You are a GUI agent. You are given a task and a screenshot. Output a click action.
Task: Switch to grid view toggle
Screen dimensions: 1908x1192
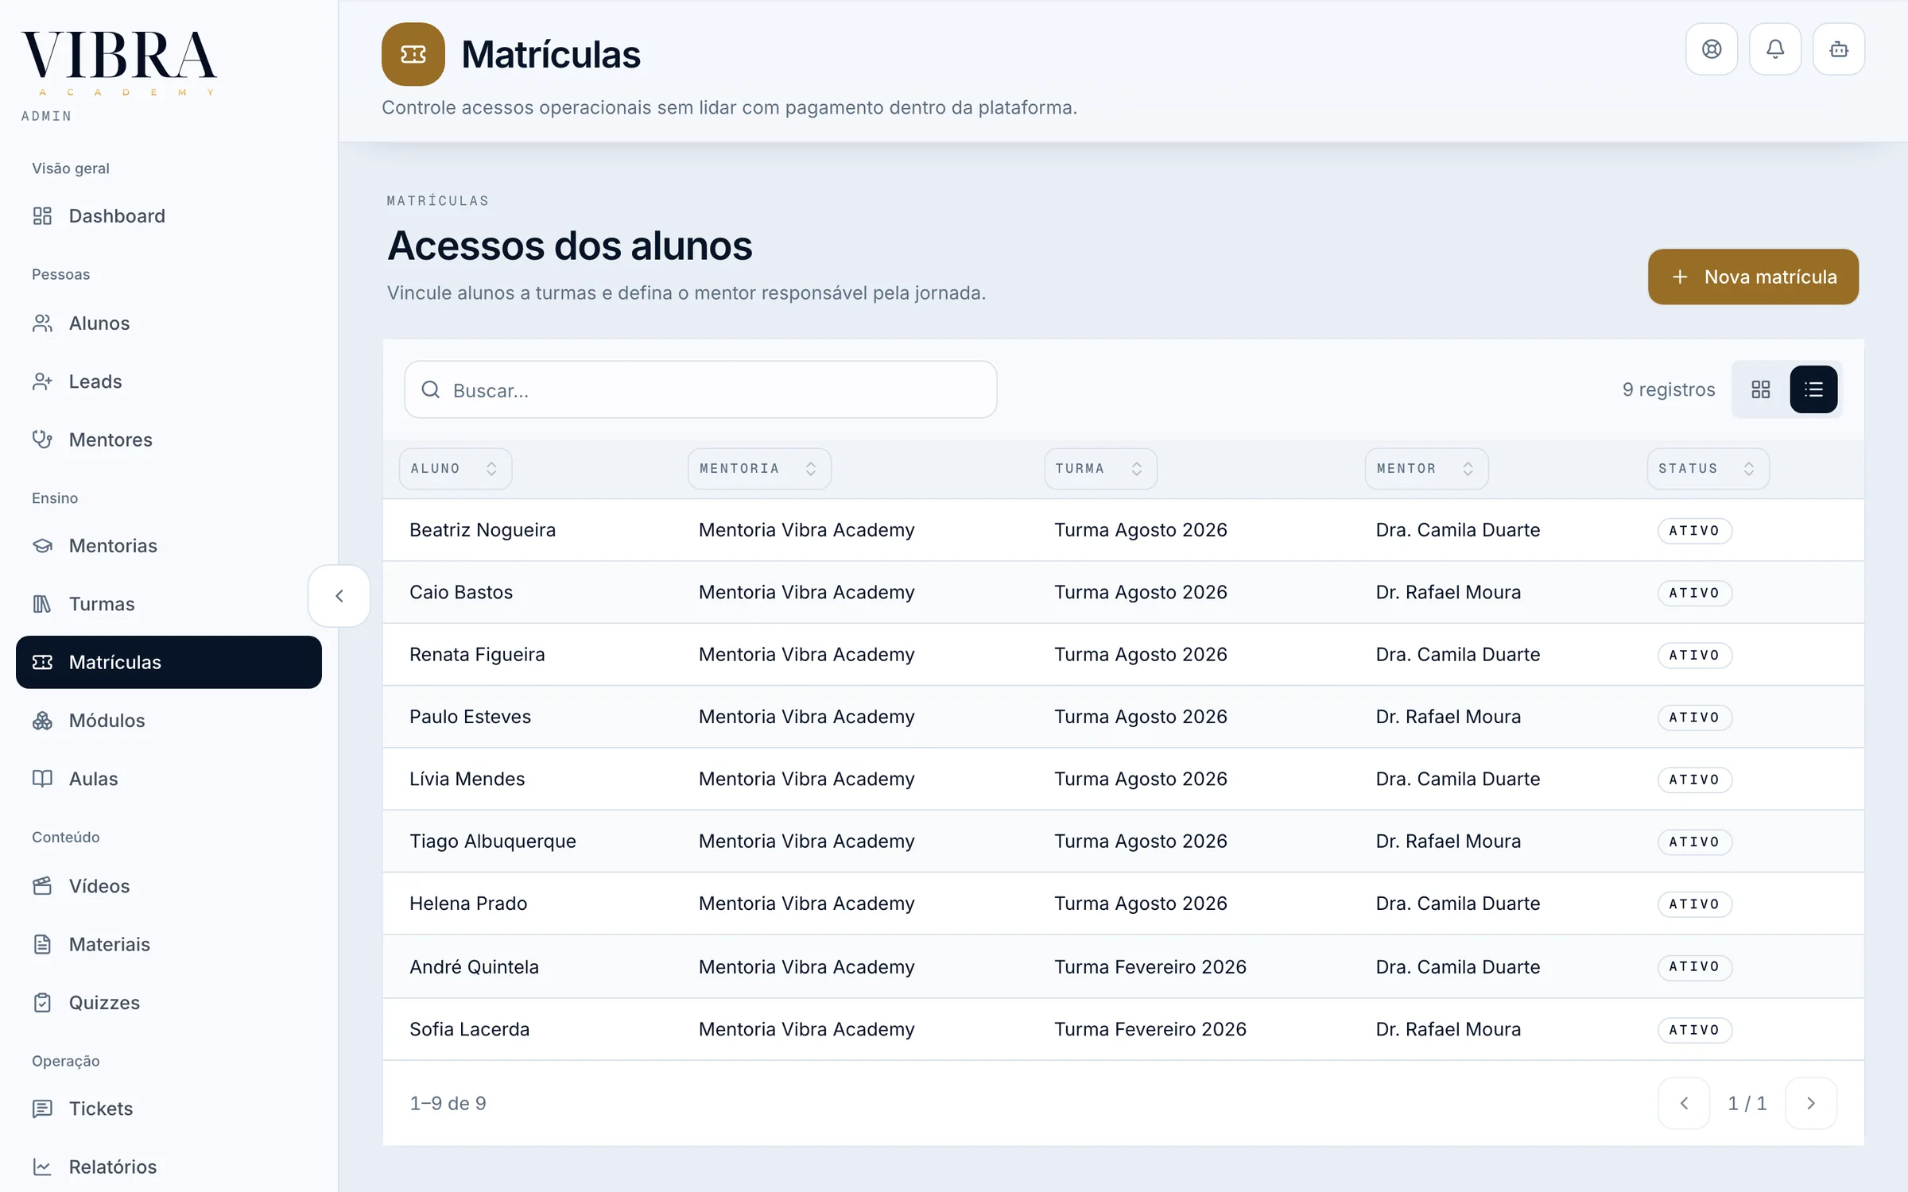click(x=1761, y=389)
